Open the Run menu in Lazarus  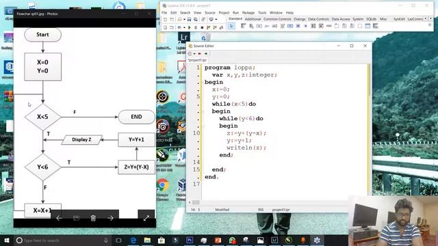[235, 13]
